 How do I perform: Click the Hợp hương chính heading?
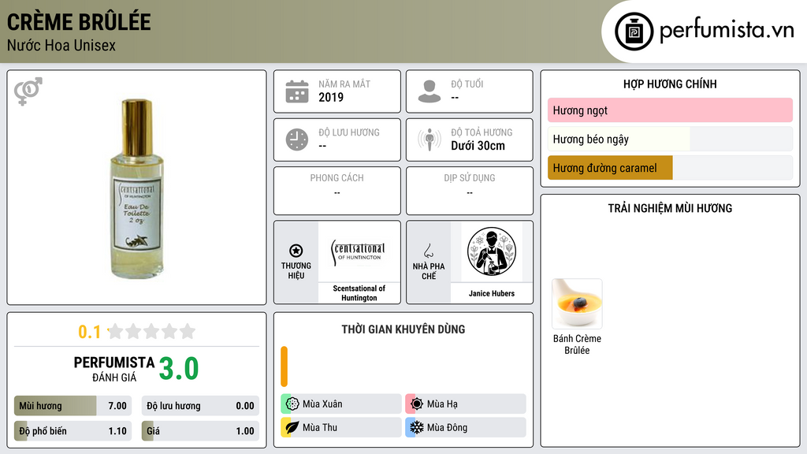pos(670,84)
